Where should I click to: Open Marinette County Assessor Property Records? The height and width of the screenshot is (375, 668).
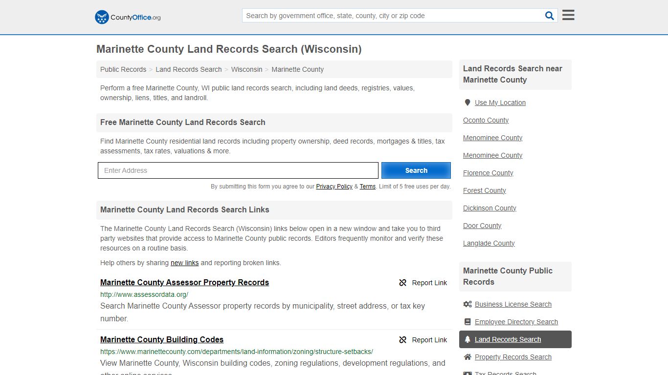pyautogui.click(x=184, y=282)
